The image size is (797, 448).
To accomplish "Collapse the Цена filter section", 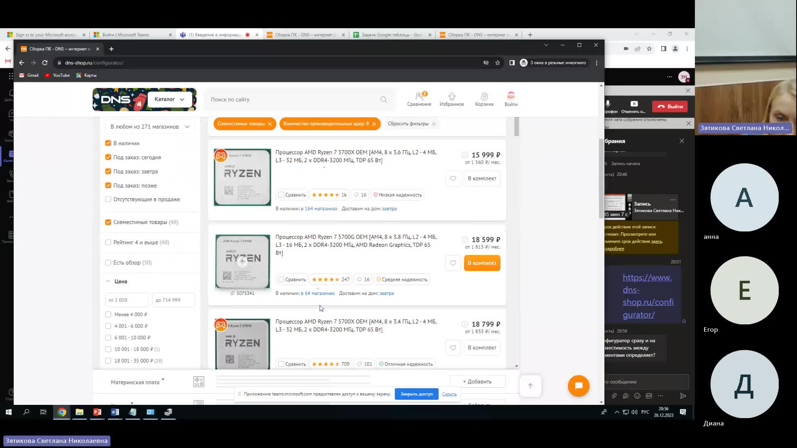I will [116, 281].
